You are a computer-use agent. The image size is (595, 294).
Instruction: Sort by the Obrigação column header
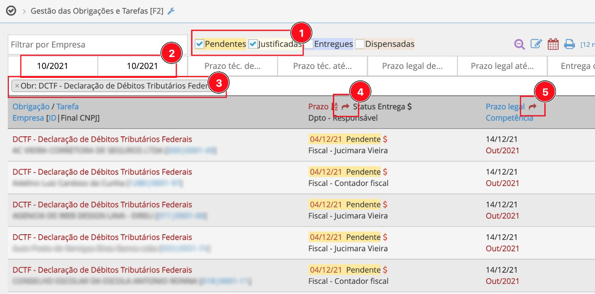point(31,107)
